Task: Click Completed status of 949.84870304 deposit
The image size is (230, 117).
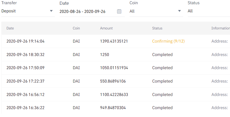Action: click(x=162, y=108)
